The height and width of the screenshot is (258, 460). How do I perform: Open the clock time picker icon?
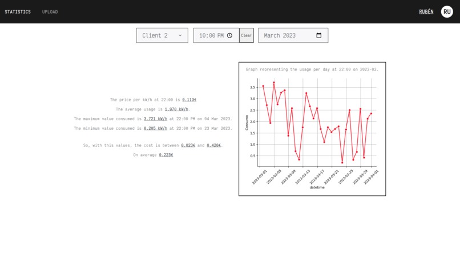pyautogui.click(x=229, y=35)
